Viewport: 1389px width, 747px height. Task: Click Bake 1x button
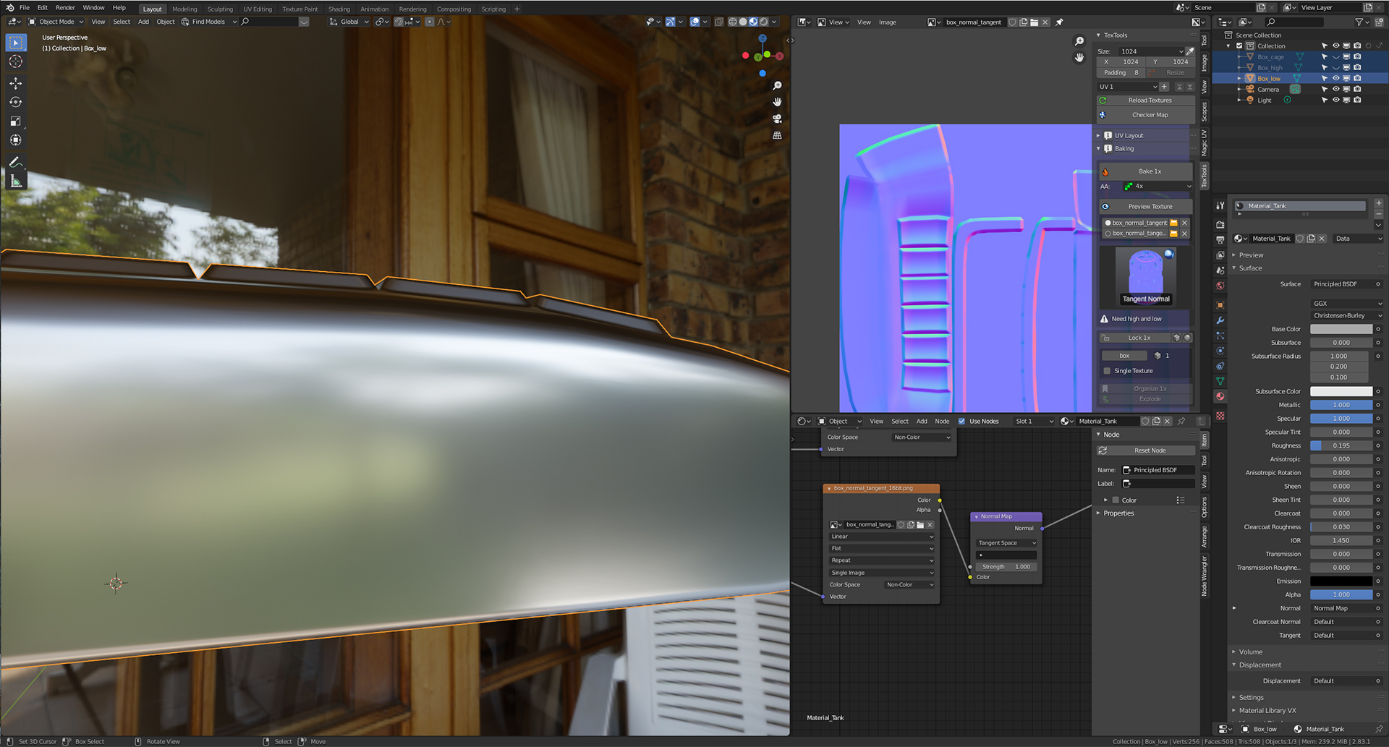[x=1146, y=171]
